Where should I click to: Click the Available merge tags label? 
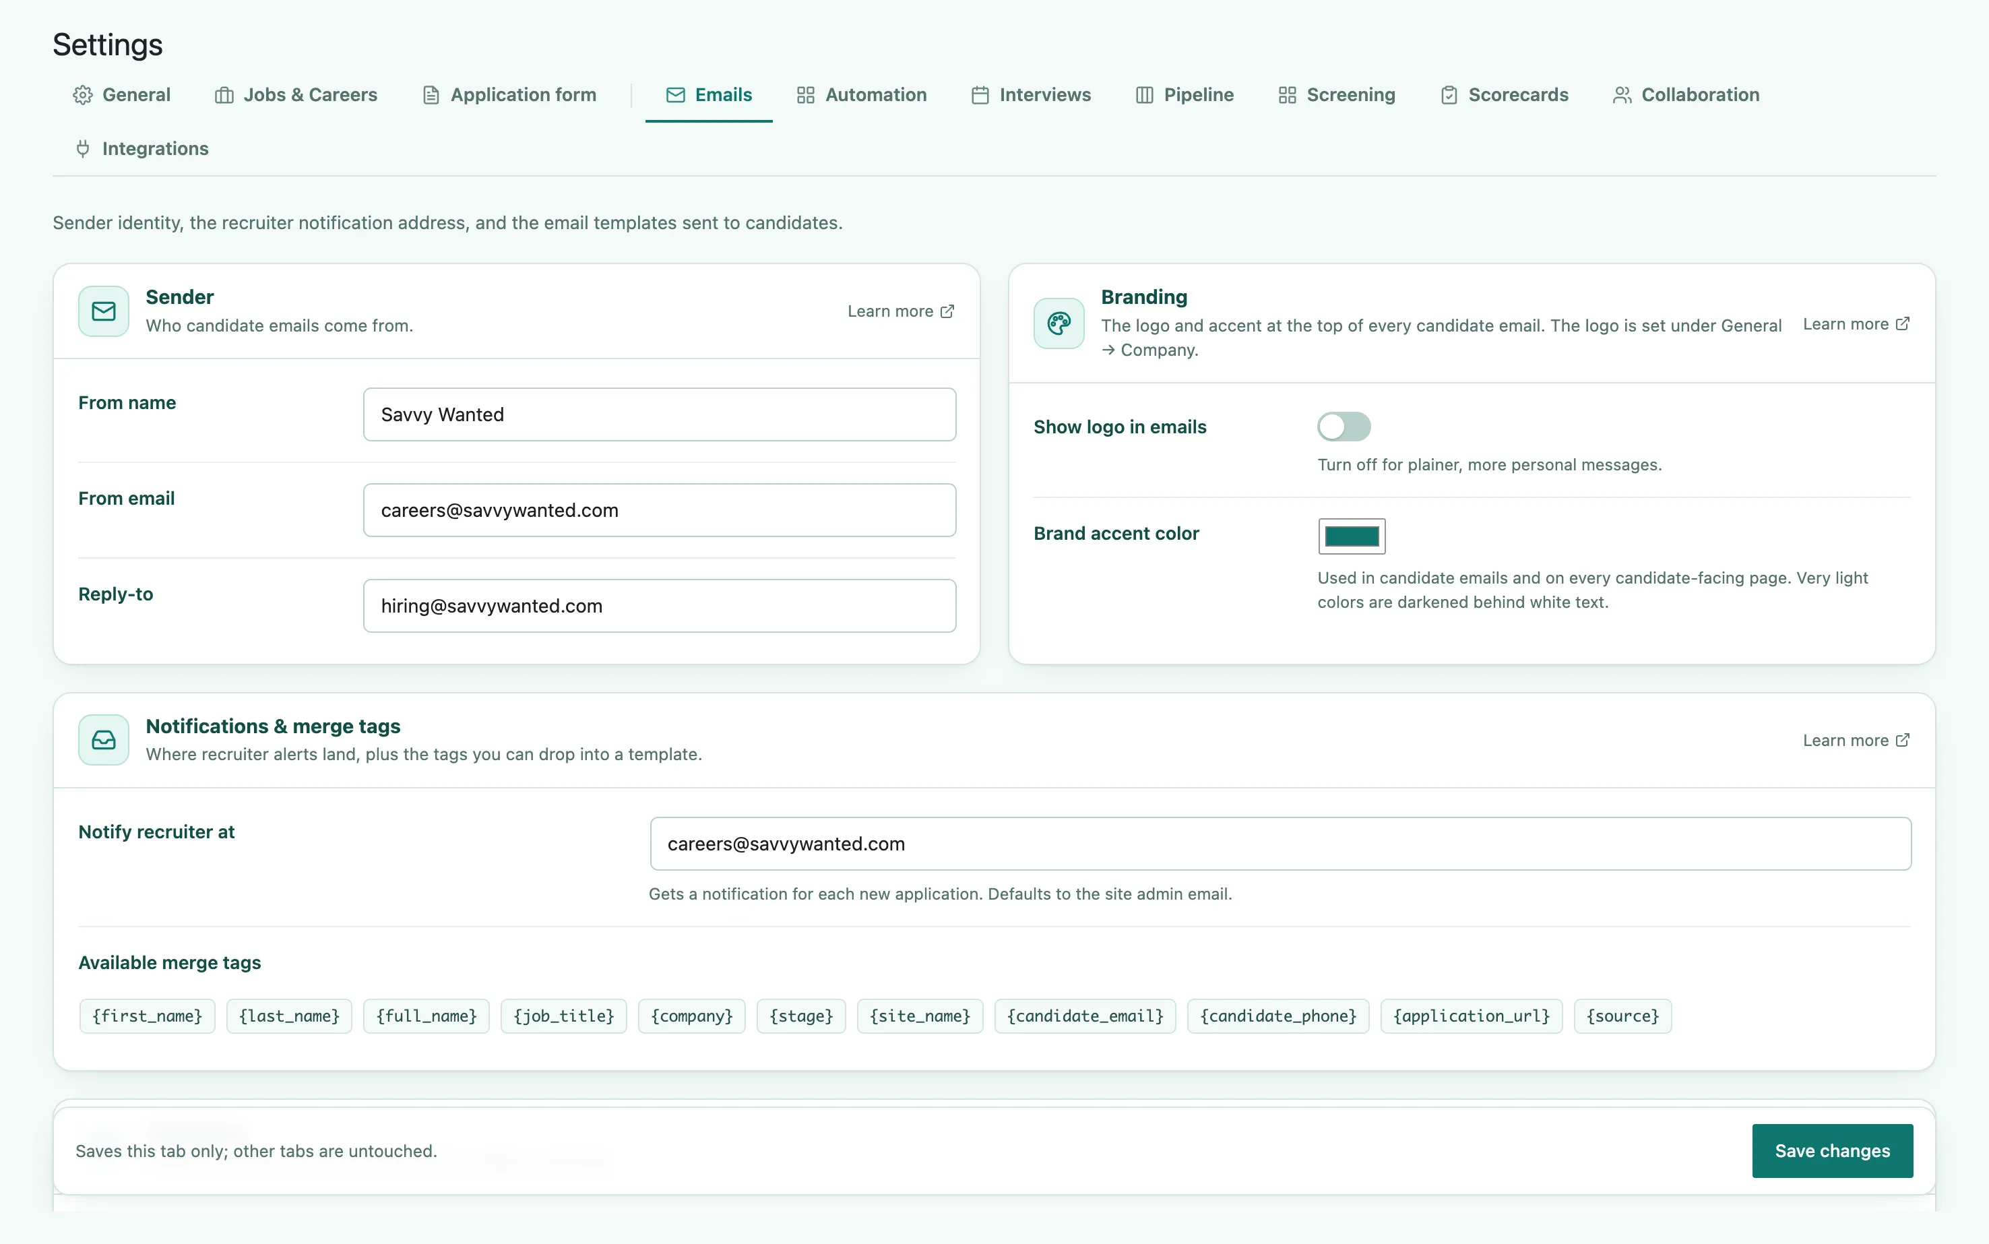[x=169, y=962]
